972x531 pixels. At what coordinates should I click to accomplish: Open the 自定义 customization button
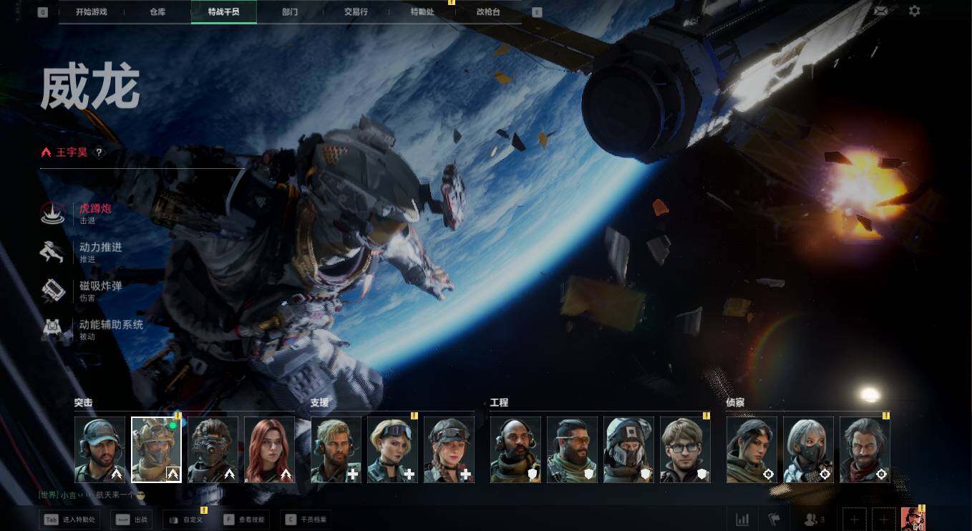(x=186, y=520)
